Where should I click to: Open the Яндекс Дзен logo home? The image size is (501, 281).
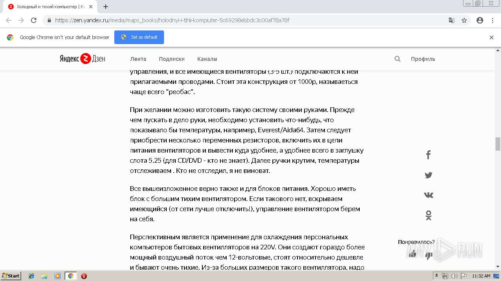[83, 59]
